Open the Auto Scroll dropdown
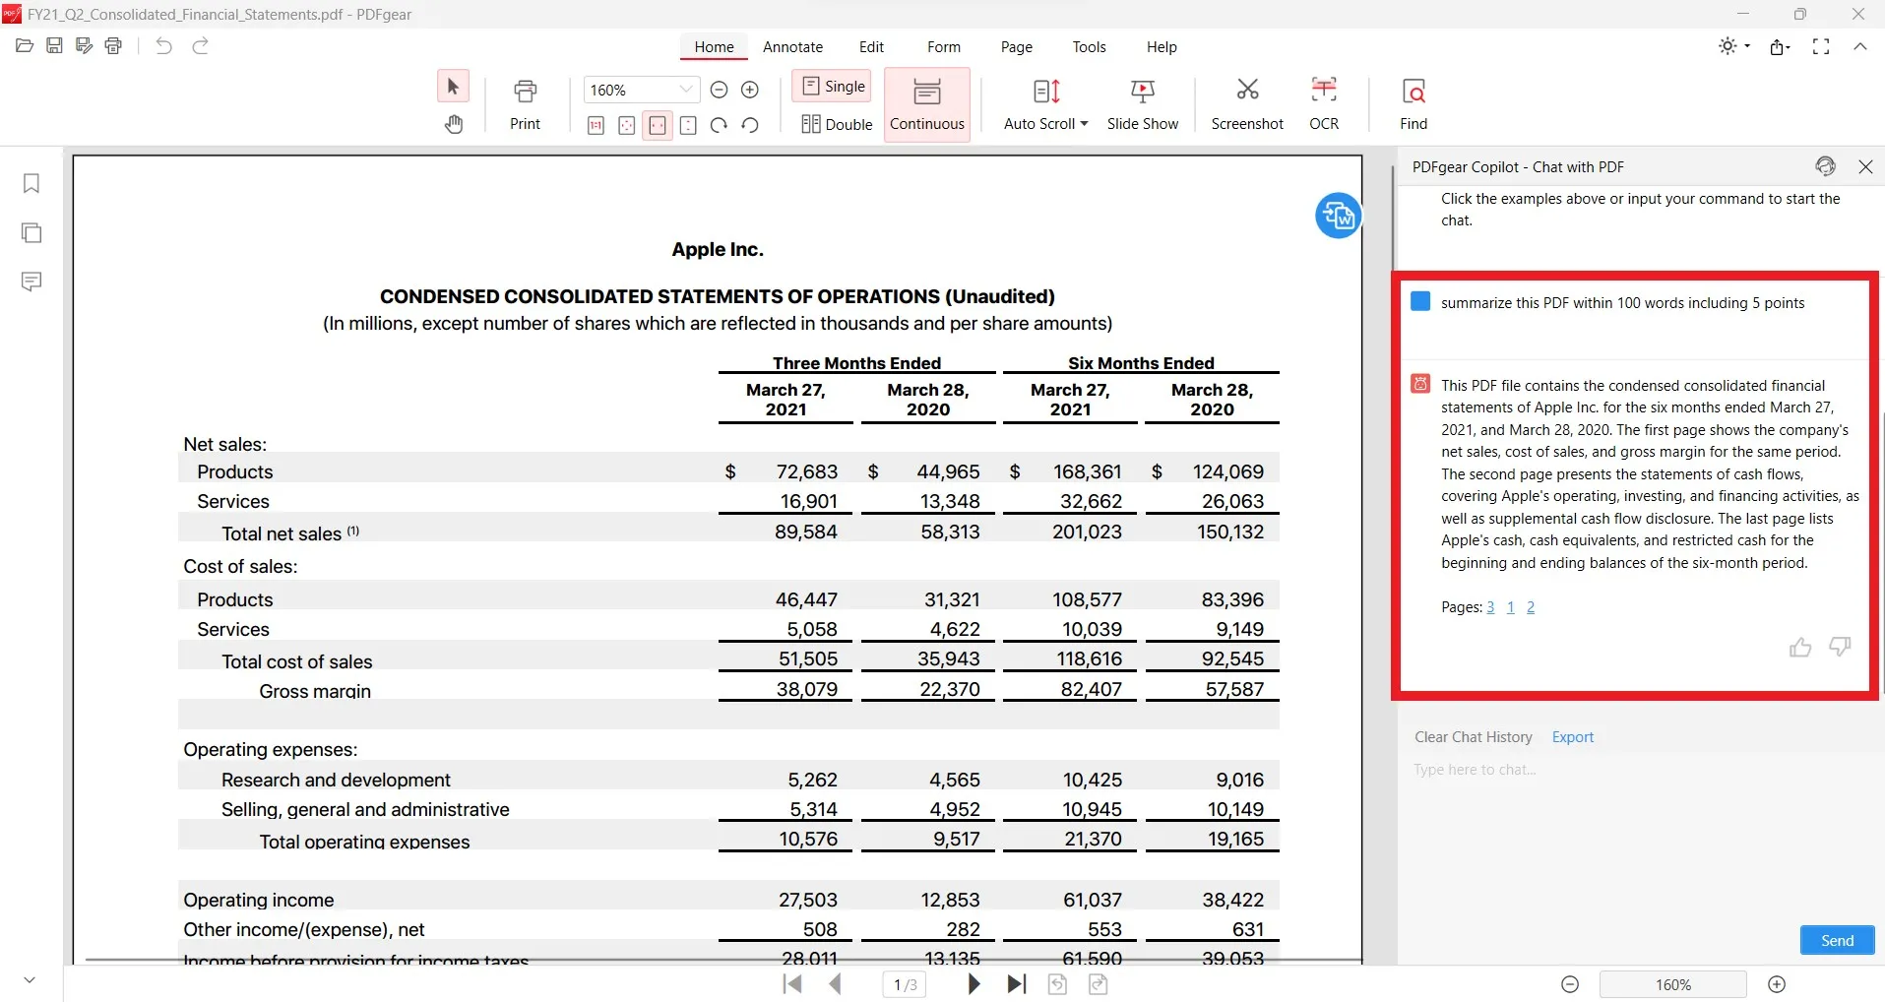The image size is (1885, 1002). pos(1045,104)
